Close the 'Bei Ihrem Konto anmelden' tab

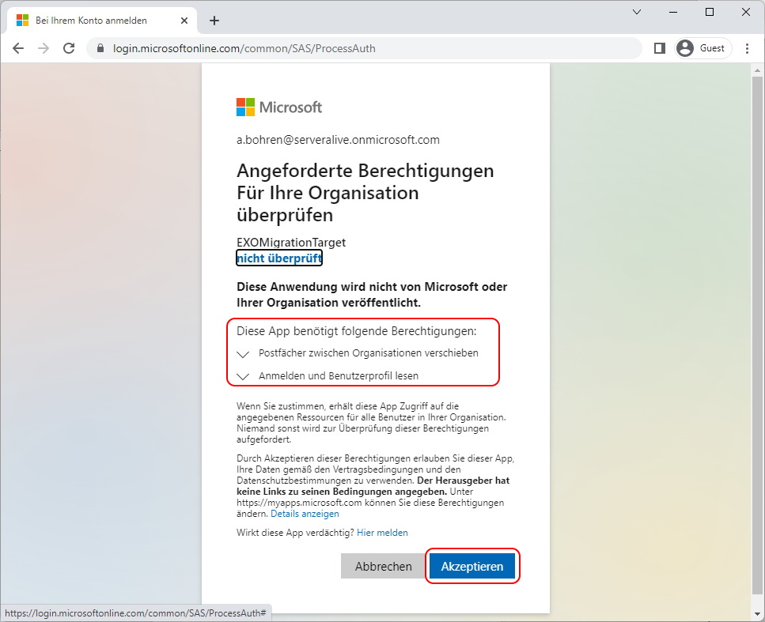pyautogui.click(x=184, y=21)
